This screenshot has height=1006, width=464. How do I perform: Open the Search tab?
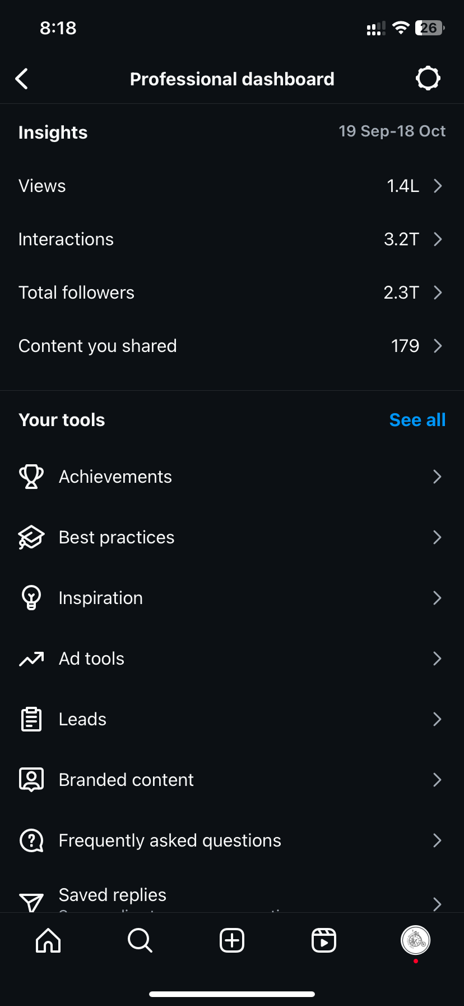coord(140,940)
